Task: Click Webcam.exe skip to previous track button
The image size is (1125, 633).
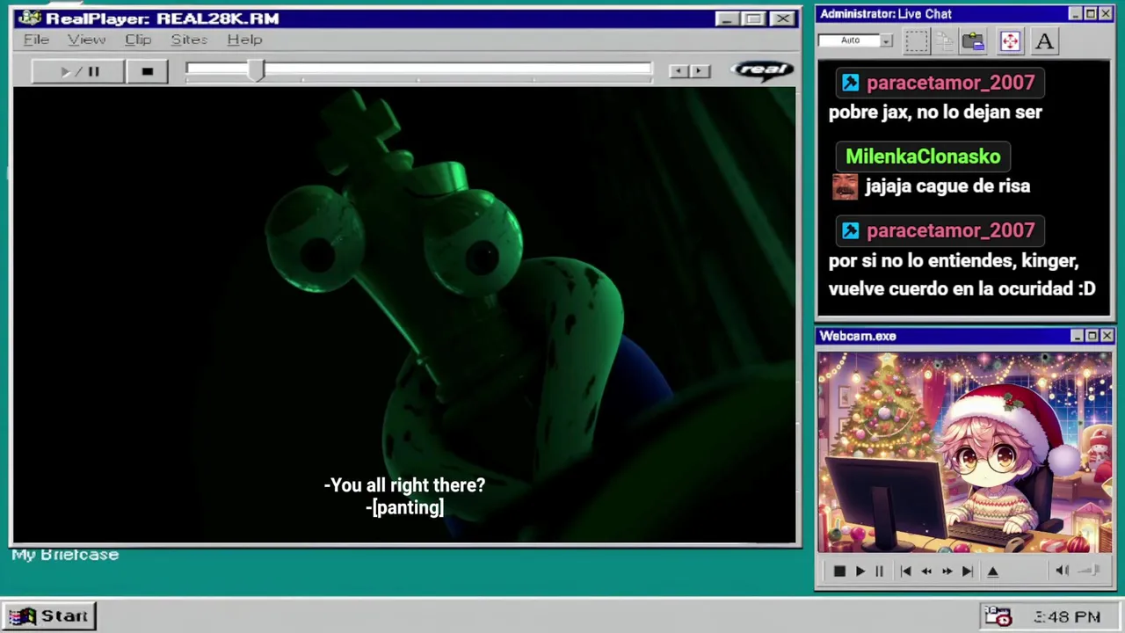Action: [905, 571]
